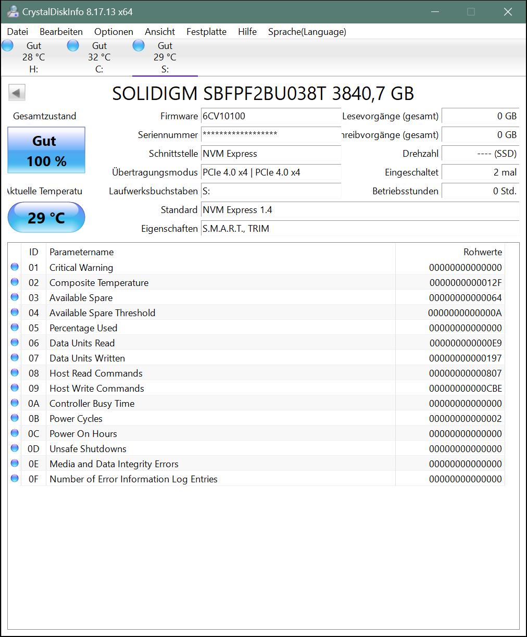
Task: Switch to drive H: tab showing 28 °C
Action: (33, 57)
